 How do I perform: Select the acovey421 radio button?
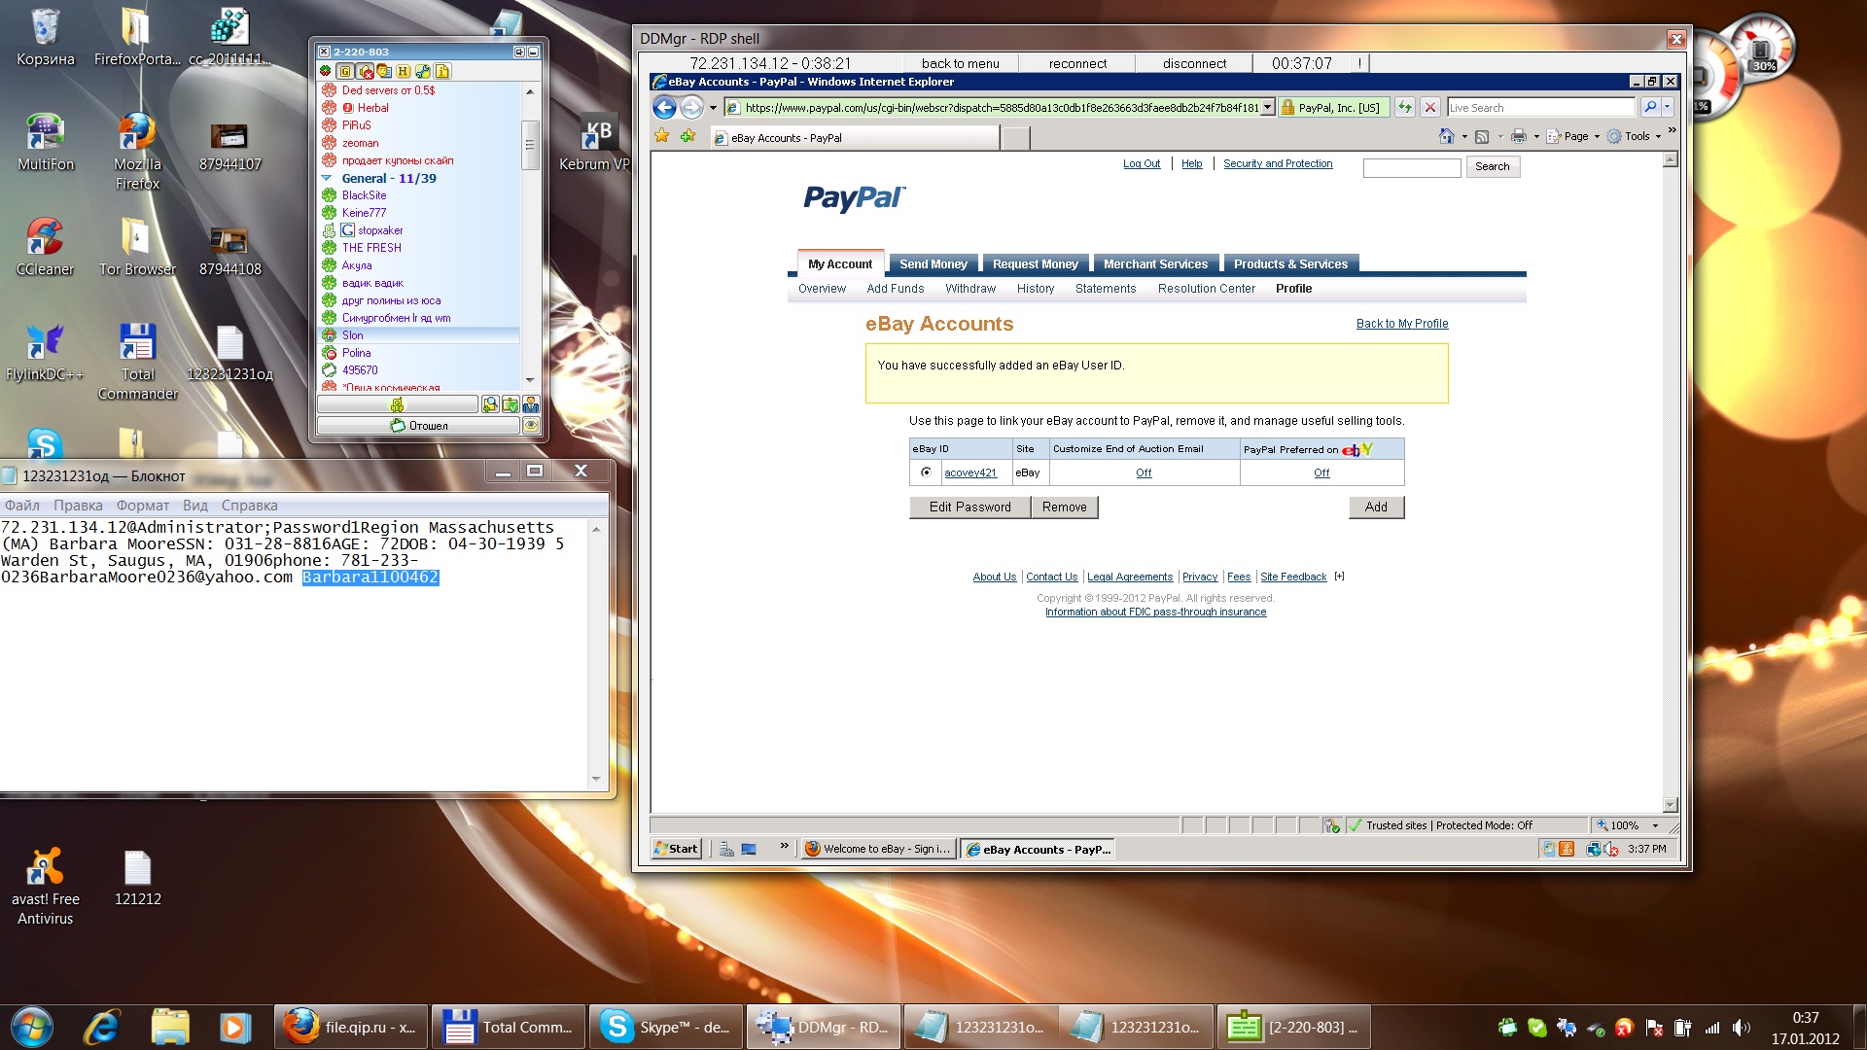(926, 472)
